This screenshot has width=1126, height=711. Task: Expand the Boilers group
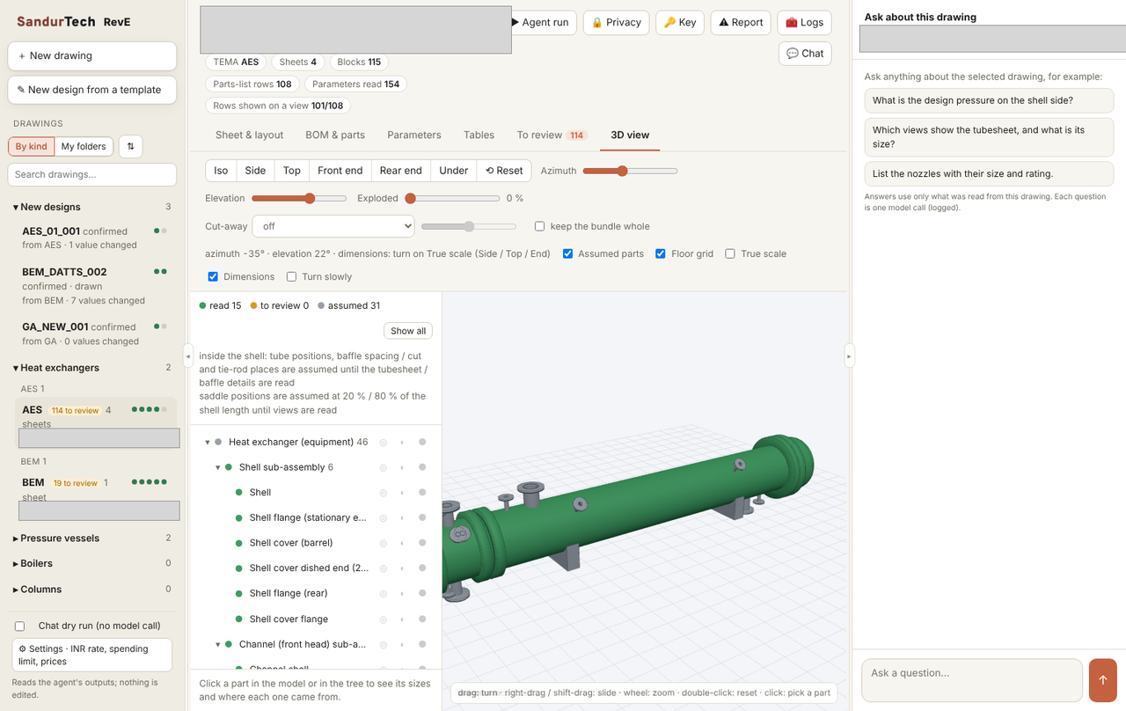92,563
